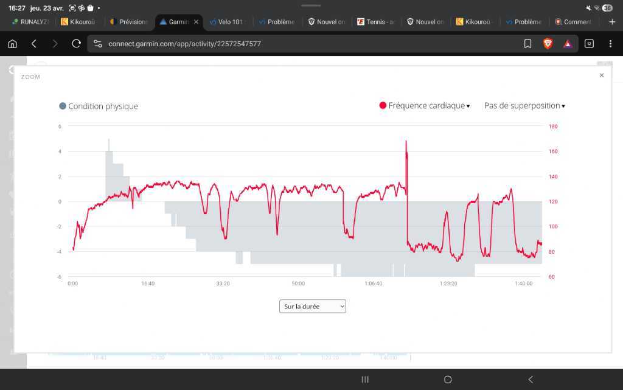
Task: Tap the browser home icon
Action: tap(12, 44)
